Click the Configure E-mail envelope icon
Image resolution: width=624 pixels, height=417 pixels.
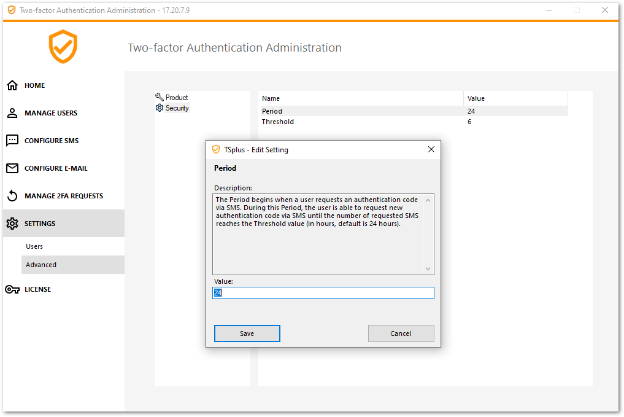pyautogui.click(x=12, y=168)
